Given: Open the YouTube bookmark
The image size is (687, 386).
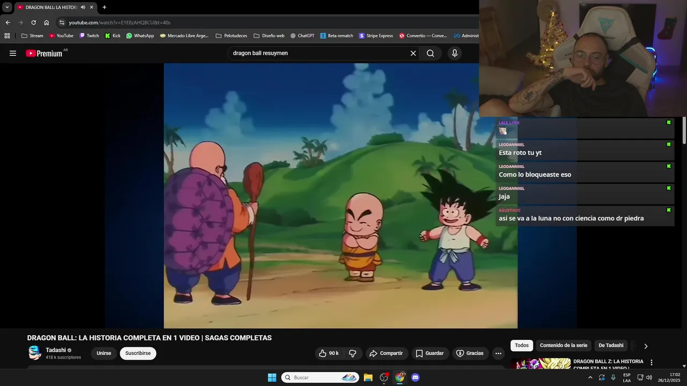Looking at the screenshot, I should click(x=61, y=36).
